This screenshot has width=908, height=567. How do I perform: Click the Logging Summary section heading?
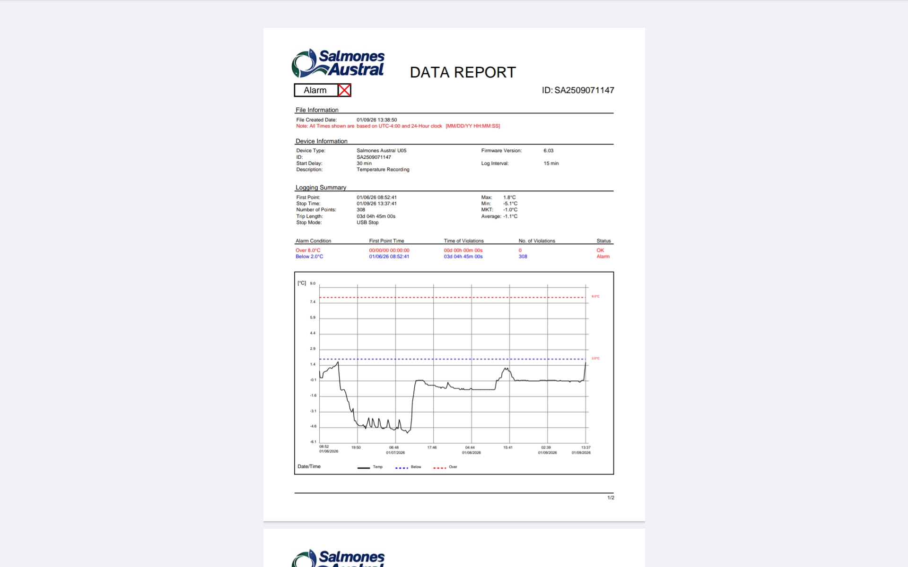coord(321,188)
